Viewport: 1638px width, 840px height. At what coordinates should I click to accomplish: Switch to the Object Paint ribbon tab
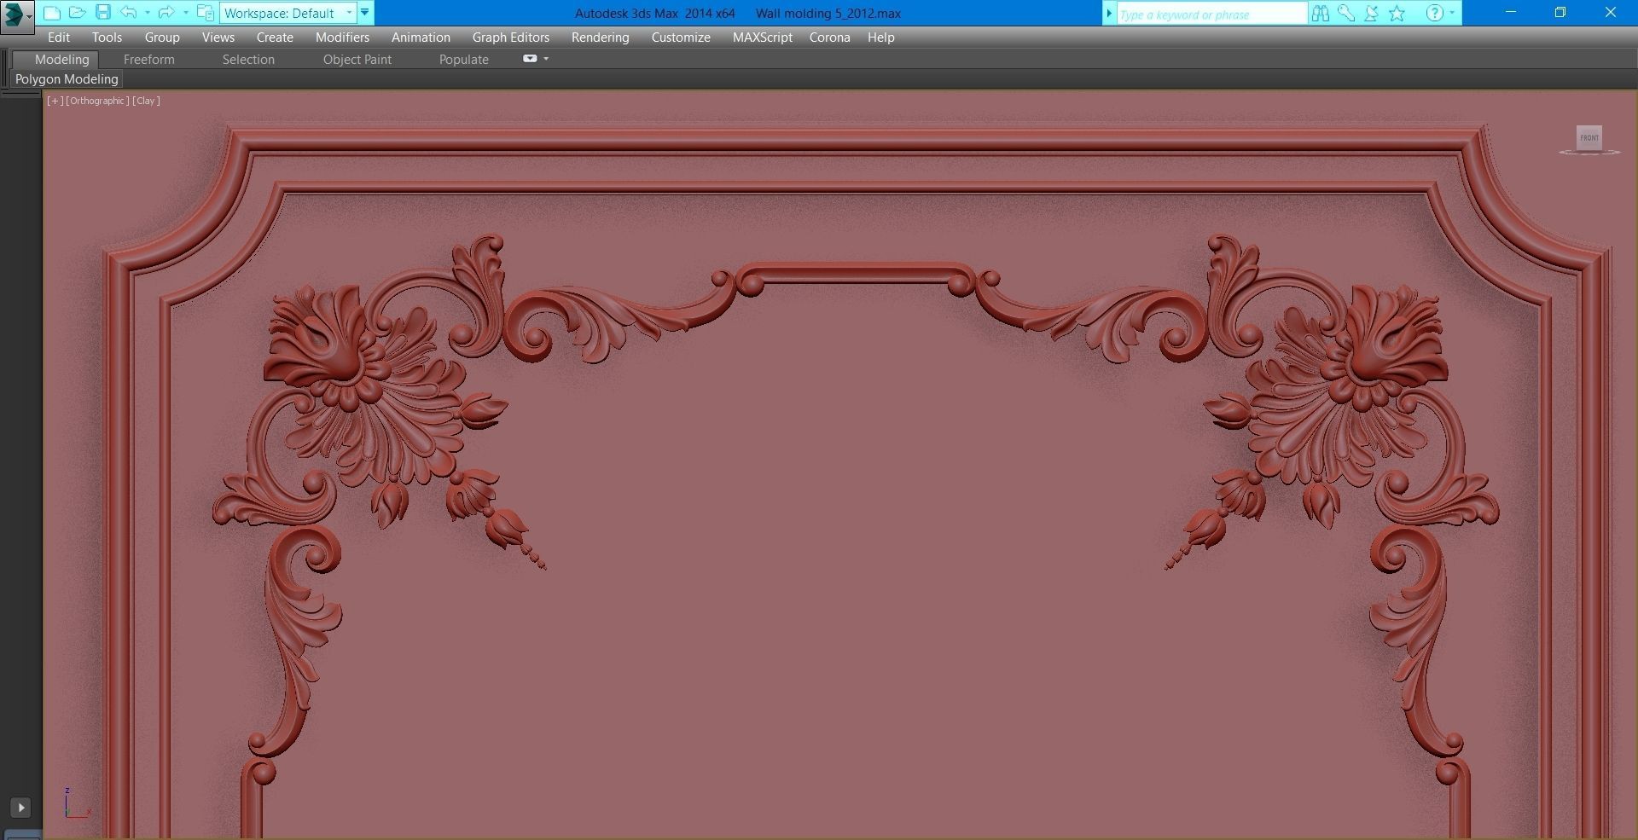pyautogui.click(x=357, y=59)
